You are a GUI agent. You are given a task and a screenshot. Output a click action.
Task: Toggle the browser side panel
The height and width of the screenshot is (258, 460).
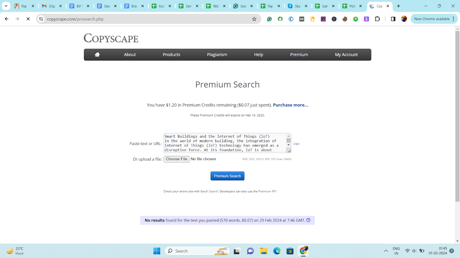(393, 19)
